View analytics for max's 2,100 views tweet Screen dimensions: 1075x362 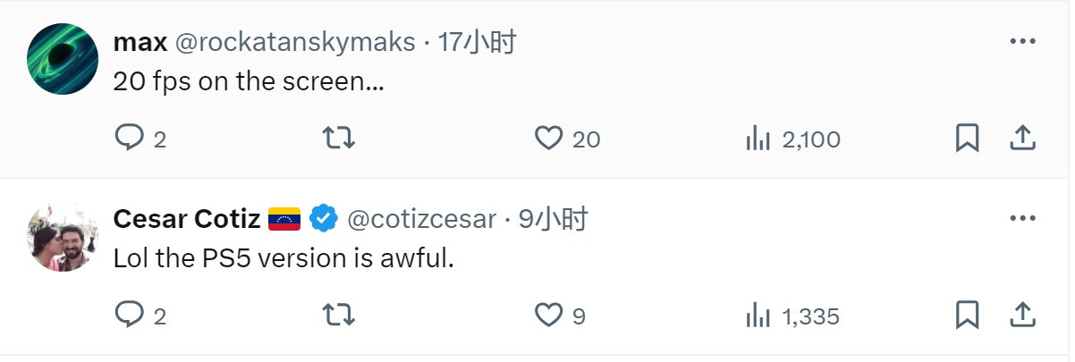click(758, 139)
